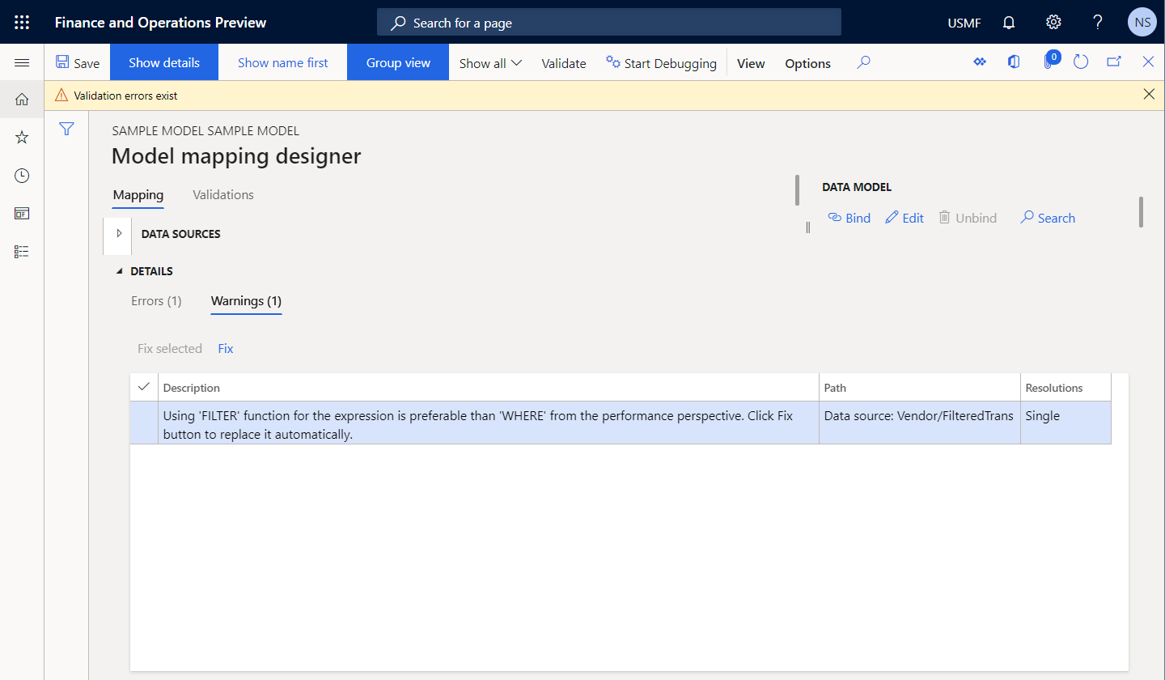Viewport: 1165px width, 680px height.
Task: Click Start Debugging
Action: 661,62
